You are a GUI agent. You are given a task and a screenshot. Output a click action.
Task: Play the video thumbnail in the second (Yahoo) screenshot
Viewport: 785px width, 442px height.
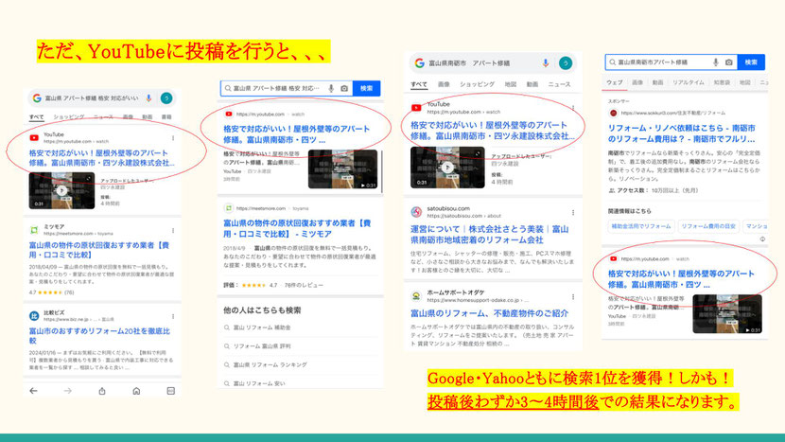pos(343,169)
